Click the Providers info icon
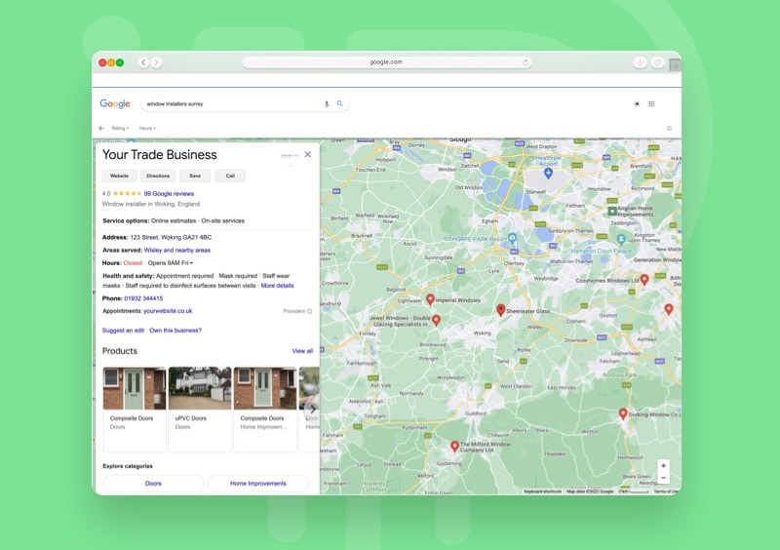The height and width of the screenshot is (550, 780). [309, 311]
